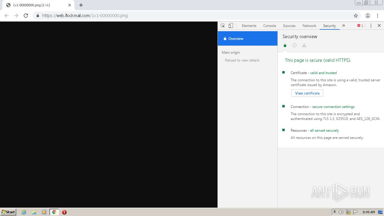Click the padlock site info icon

[x=37, y=16]
